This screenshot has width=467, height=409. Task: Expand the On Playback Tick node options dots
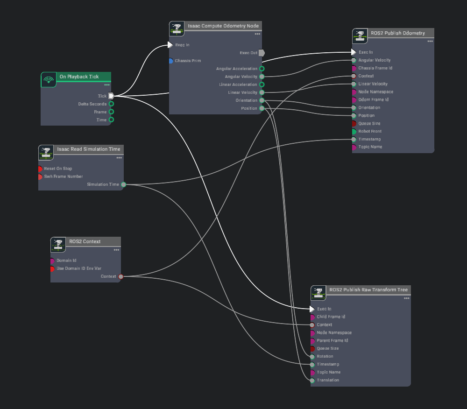pyautogui.click(x=107, y=85)
